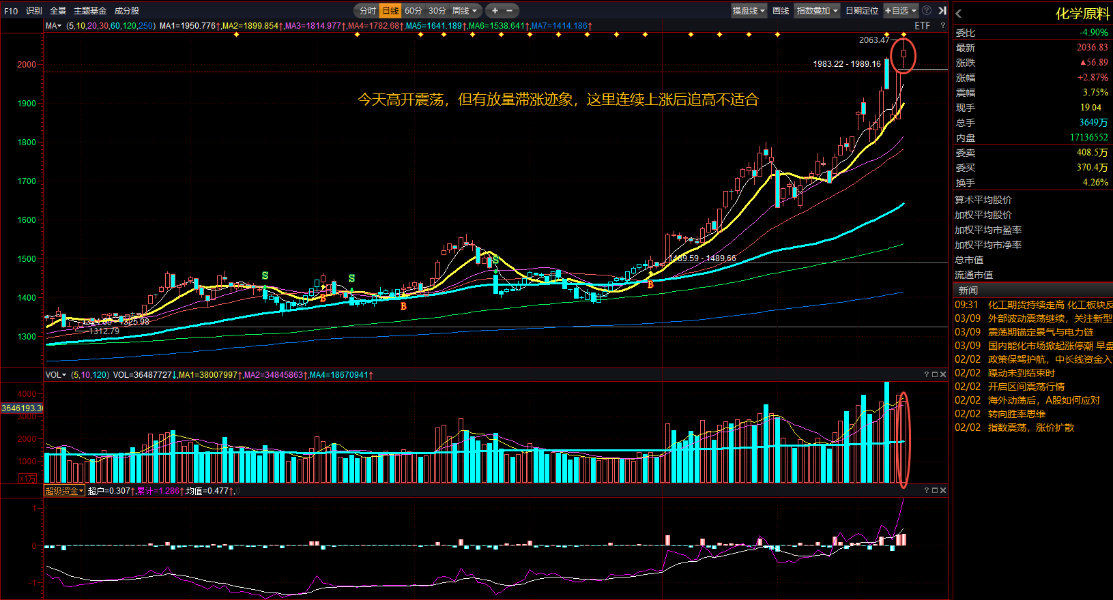
Task: Open the 操盘线 dropdown
Action: [x=749, y=10]
